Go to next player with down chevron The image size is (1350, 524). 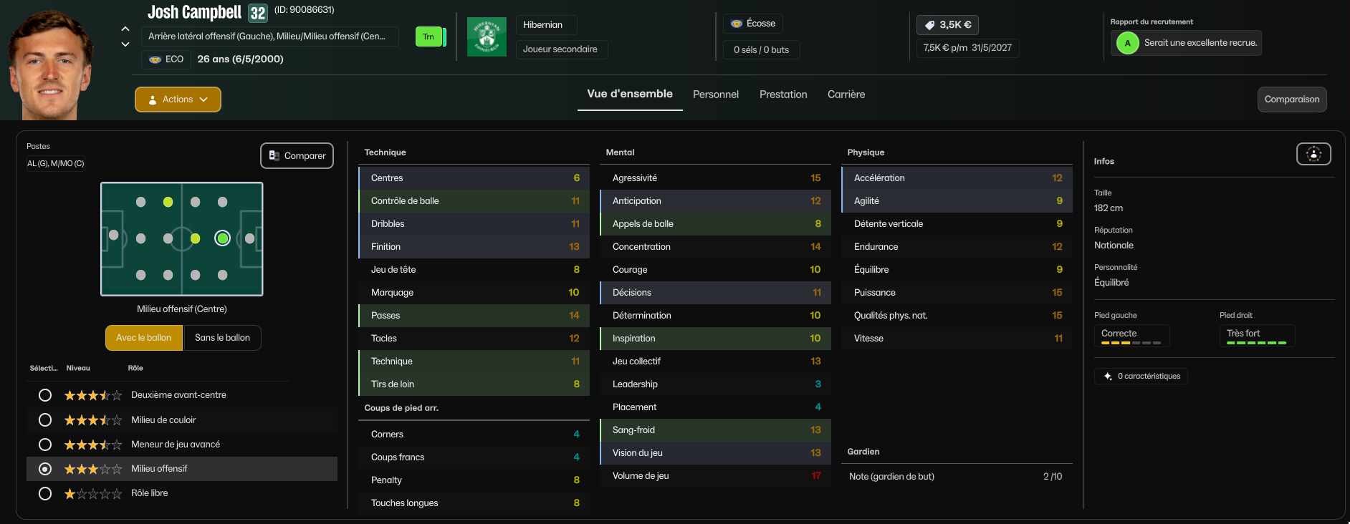[125, 44]
